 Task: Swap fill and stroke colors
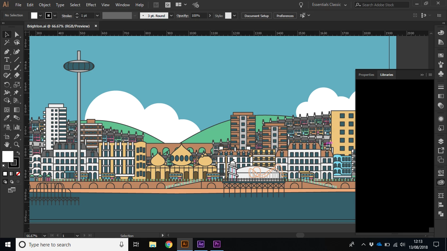coord(18,153)
